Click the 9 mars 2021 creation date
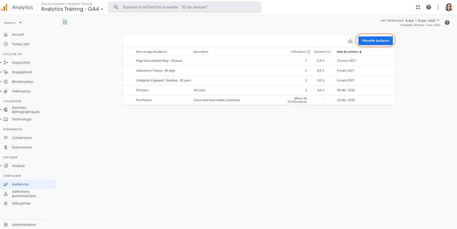The height and width of the screenshot is (229, 457). 345,70
